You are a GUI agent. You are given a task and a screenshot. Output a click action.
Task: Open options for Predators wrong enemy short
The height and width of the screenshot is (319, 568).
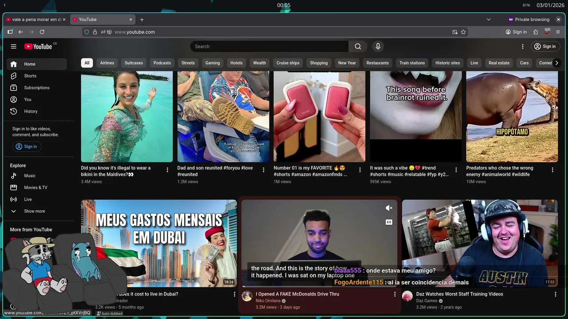tap(552, 170)
